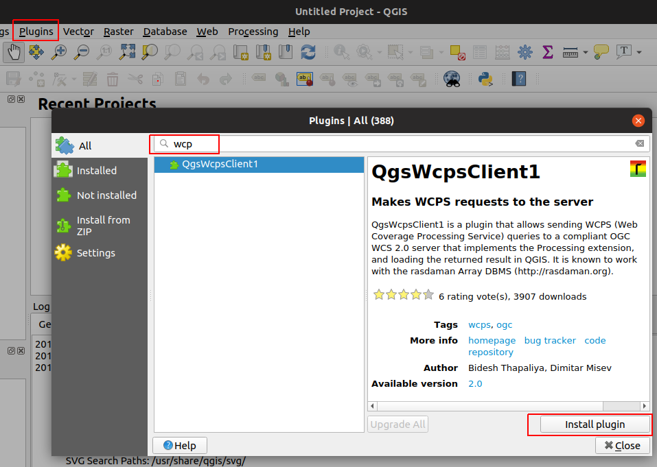
Task: Open the bug tracker link
Action: 550,341
